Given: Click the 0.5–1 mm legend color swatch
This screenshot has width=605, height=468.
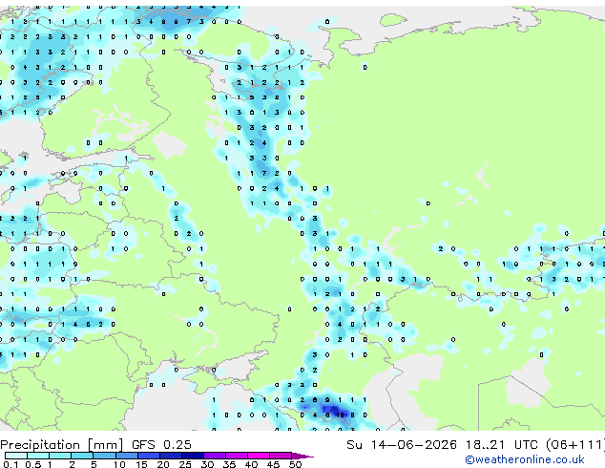Looking at the screenshot, I should (38, 456).
